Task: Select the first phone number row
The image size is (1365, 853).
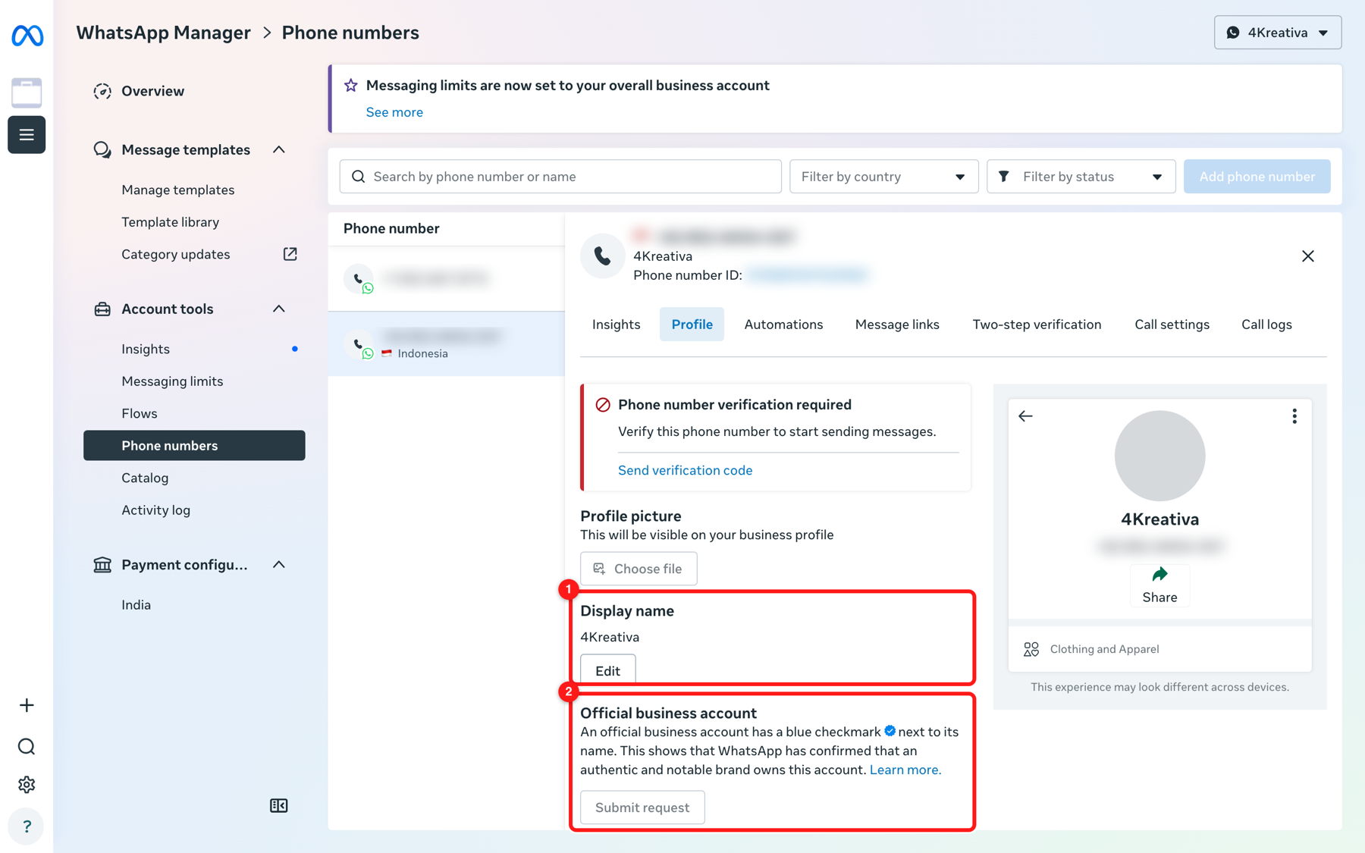Action: coord(447,278)
